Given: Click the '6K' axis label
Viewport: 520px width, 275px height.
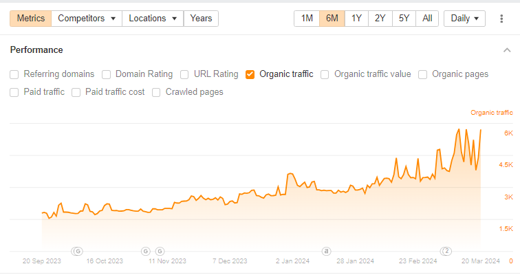Looking at the screenshot, I should (508, 133).
